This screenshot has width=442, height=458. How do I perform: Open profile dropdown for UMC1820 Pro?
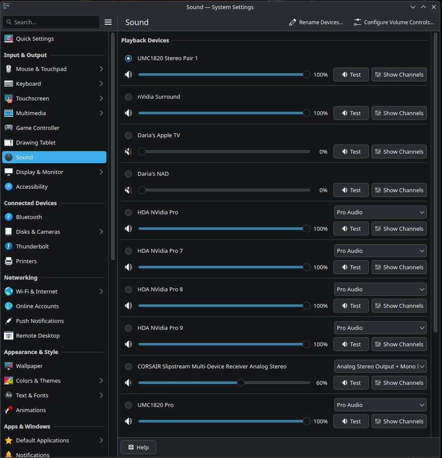pos(380,405)
